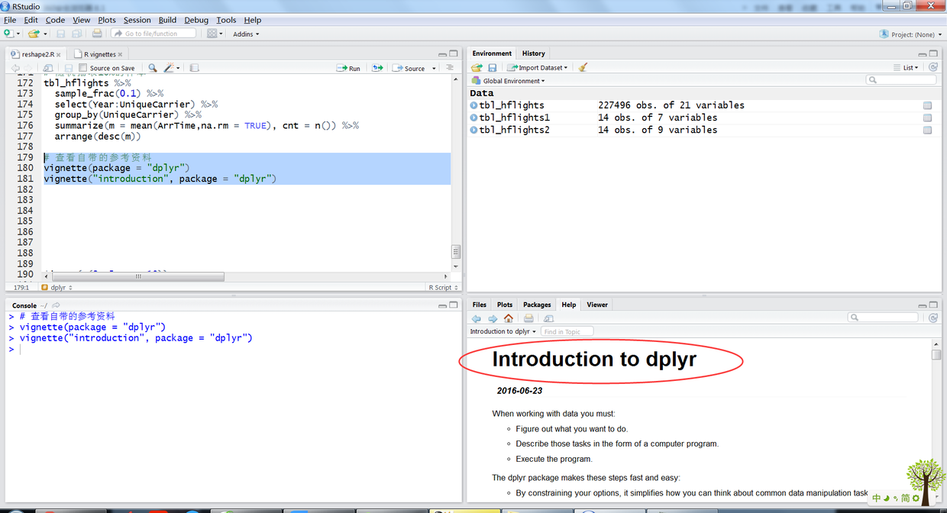Expand the tbl_hflights1 data object
947x513 pixels.
pyautogui.click(x=473, y=118)
